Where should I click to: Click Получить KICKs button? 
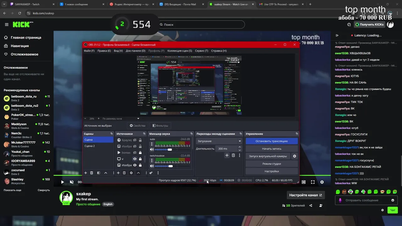pyautogui.click(x=369, y=24)
